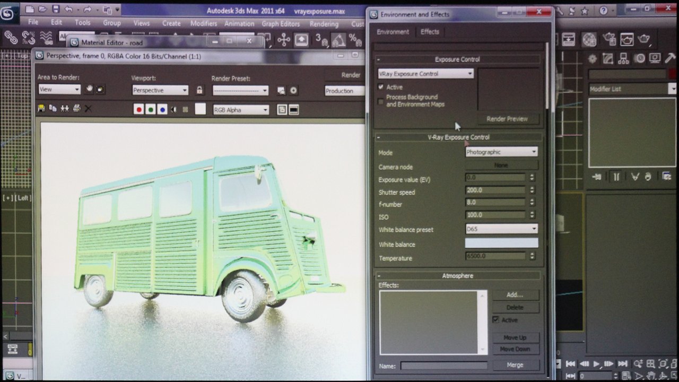Click the Redo arrow in quick access toolbar
Image resolution: width=679 pixels, height=382 pixels.
(88, 10)
